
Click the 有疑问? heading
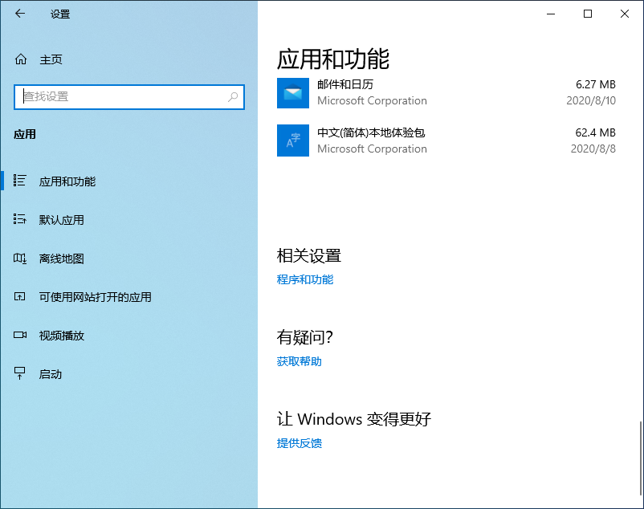[x=305, y=337]
